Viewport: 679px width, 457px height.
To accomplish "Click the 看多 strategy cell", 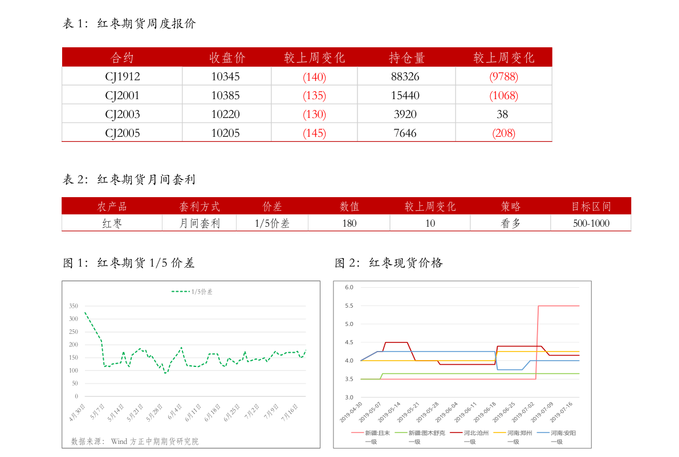I will coord(511,223).
